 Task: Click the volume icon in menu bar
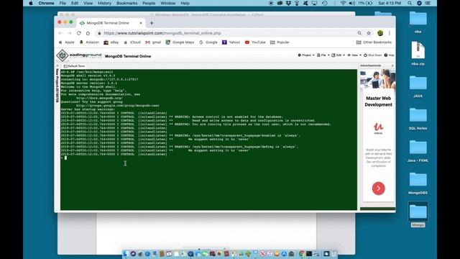coord(351,3)
